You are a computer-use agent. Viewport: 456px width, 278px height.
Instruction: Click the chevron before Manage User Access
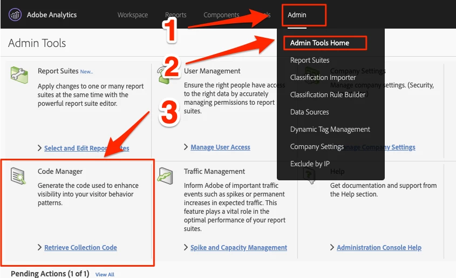[186, 147]
